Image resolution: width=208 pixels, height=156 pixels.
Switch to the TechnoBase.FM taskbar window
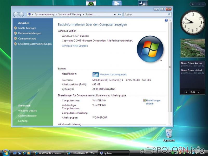81,153
